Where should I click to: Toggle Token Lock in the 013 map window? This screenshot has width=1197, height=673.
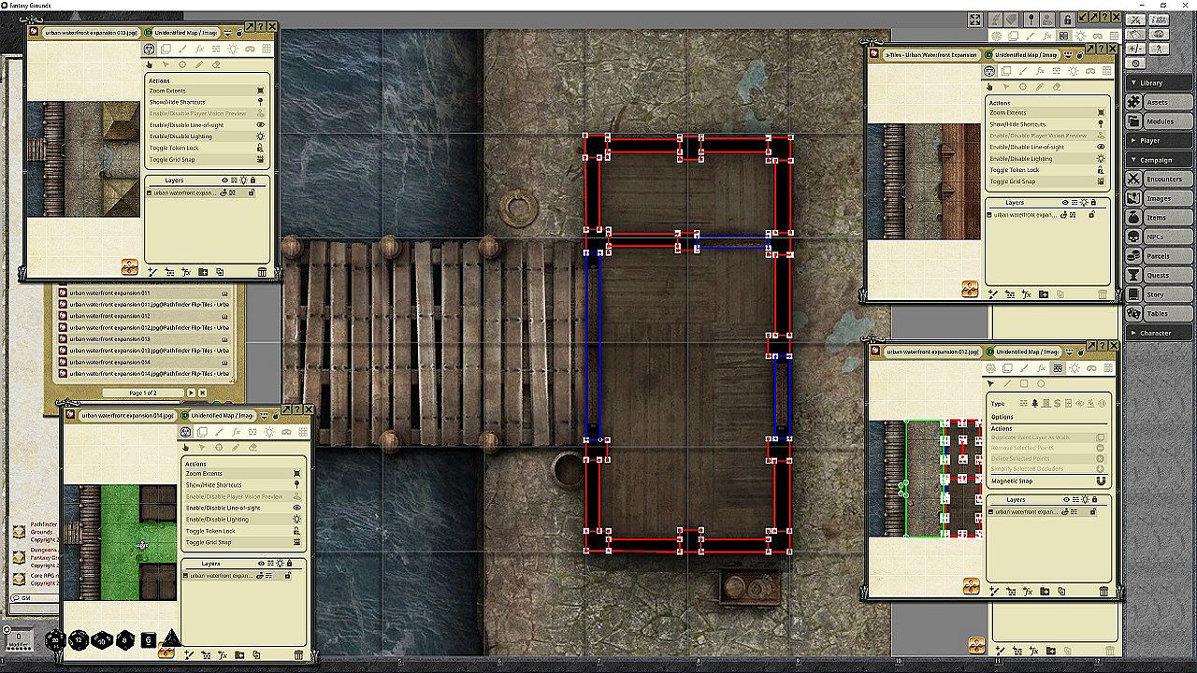207,148
